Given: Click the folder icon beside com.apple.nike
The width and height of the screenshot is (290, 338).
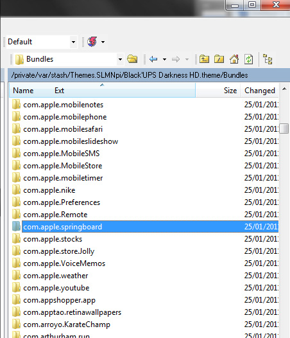Looking at the screenshot, I should point(16,190).
